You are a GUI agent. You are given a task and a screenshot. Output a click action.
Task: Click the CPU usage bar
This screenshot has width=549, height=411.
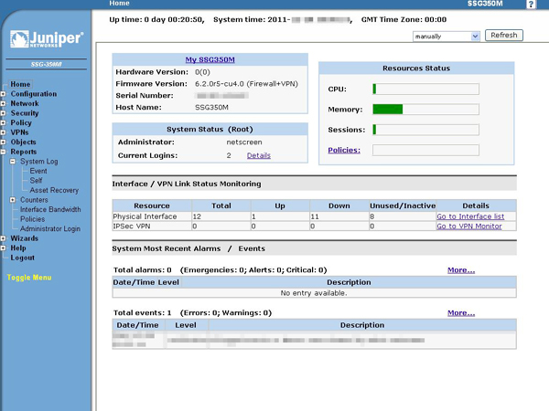coord(425,90)
